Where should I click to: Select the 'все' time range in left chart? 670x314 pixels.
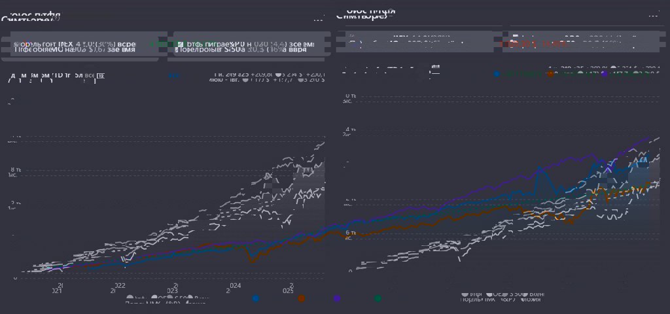click(x=87, y=76)
